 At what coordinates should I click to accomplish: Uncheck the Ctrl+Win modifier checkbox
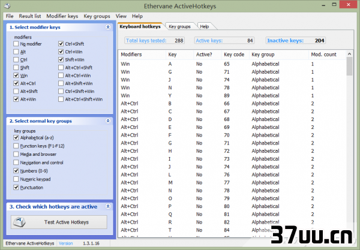pyautogui.click(x=61, y=52)
